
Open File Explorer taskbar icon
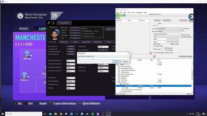coord(56,114)
